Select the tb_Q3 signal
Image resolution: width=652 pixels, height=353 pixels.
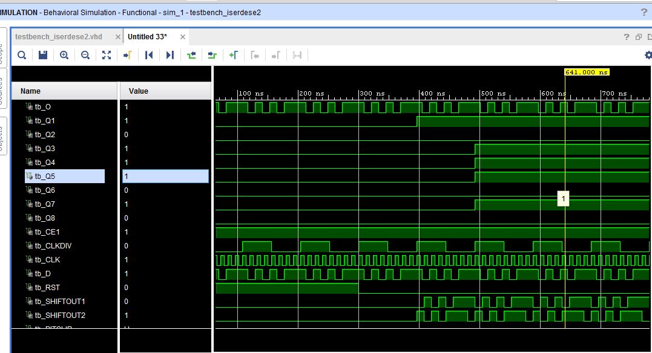(44, 148)
